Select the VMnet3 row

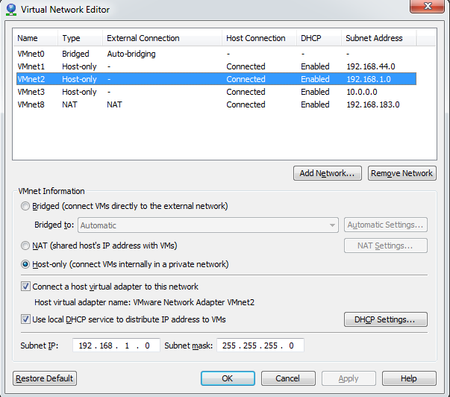[216, 92]
